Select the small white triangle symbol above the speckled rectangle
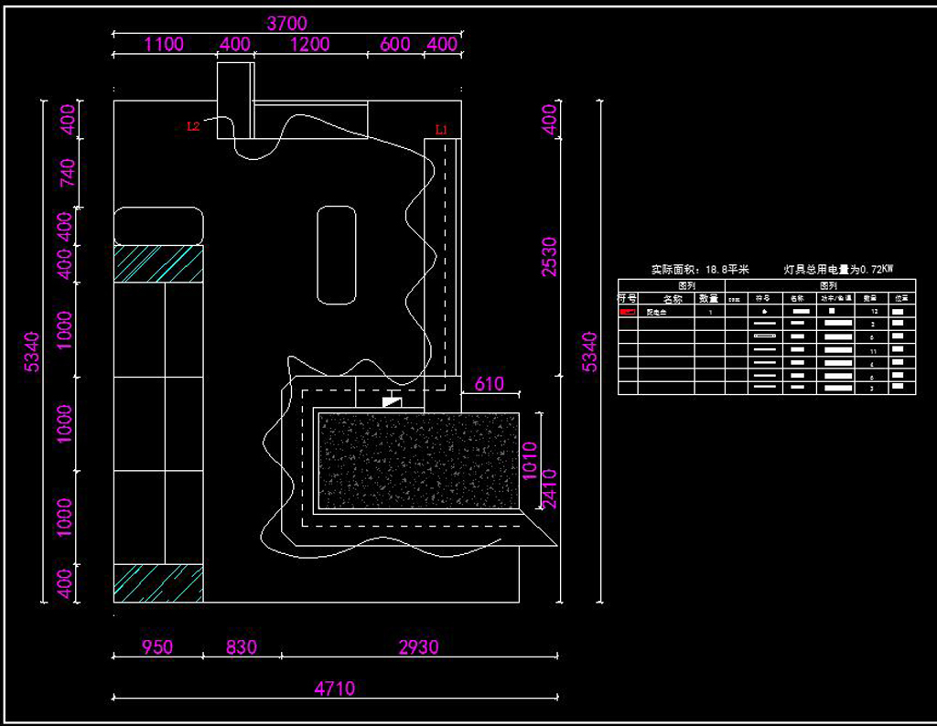This screenshot has width=937, height=726. [392, 401]
